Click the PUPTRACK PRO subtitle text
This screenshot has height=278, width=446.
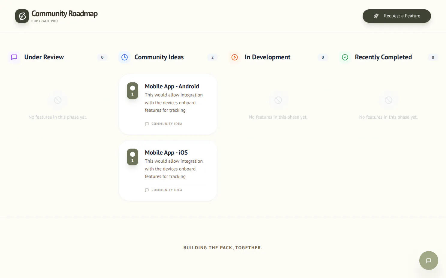click(x=44, y=21)
